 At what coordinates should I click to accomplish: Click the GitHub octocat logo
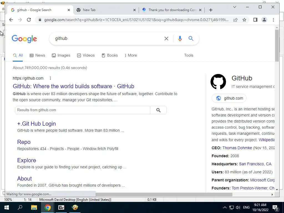click(218, 82)
